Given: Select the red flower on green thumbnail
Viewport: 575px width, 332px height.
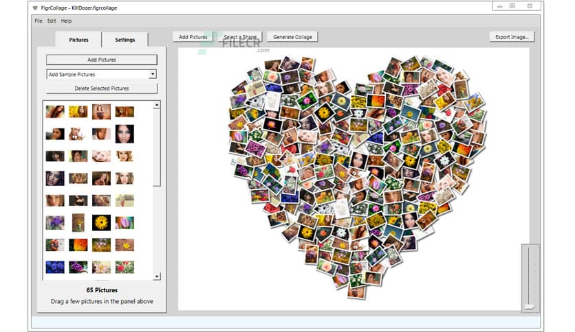Looking at the screenshot, I should tap(124, 267).
